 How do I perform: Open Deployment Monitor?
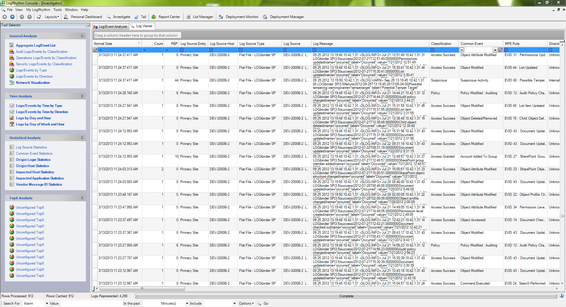pos(239,17)
